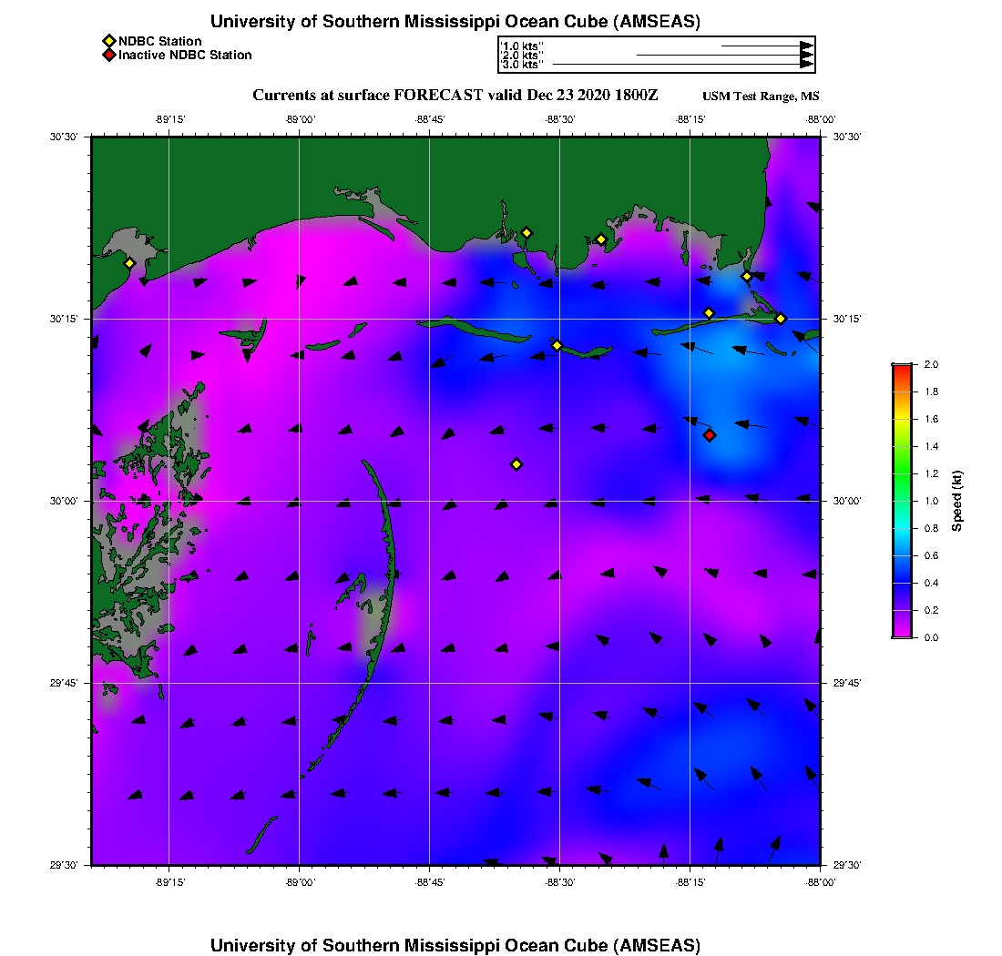Select the westernmost yellow station marker

tap(129, 263)
